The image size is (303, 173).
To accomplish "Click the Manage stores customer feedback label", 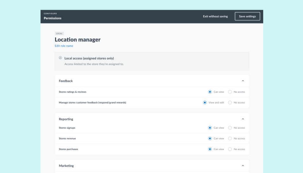I will tap(92, 103).
